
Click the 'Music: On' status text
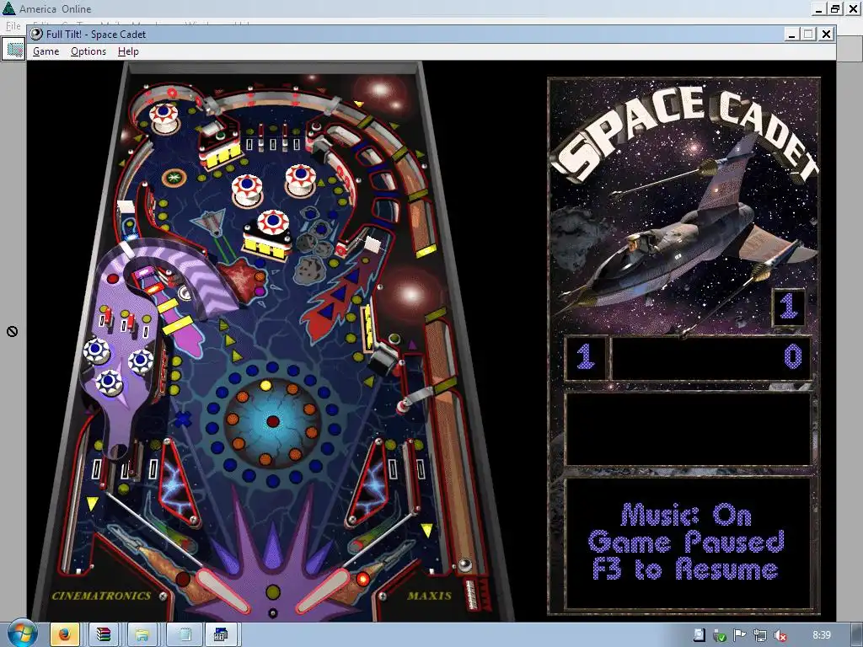(686, 516)
